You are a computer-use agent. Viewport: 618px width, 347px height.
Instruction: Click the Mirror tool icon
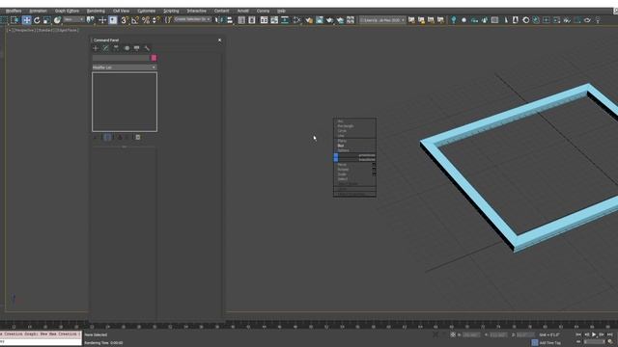click(x=219, y=20)
